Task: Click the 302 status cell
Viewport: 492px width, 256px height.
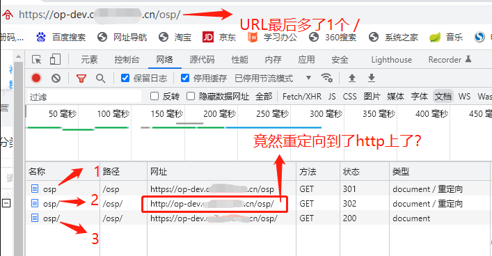Action: 349,204
